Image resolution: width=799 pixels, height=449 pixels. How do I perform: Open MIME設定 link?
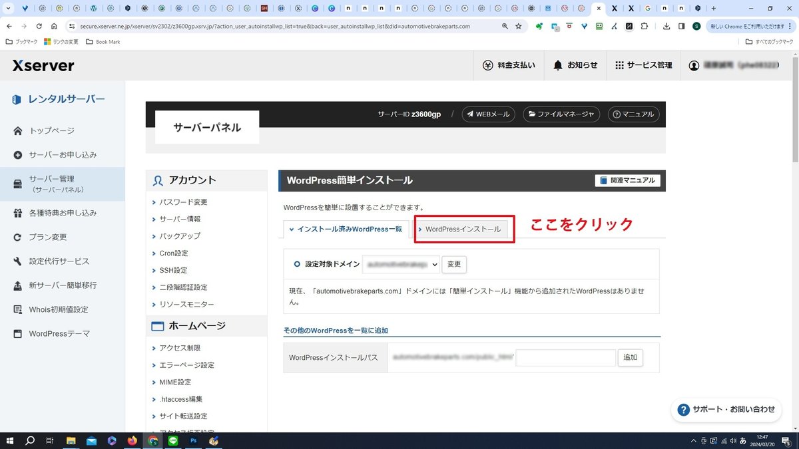click(175, 382)
